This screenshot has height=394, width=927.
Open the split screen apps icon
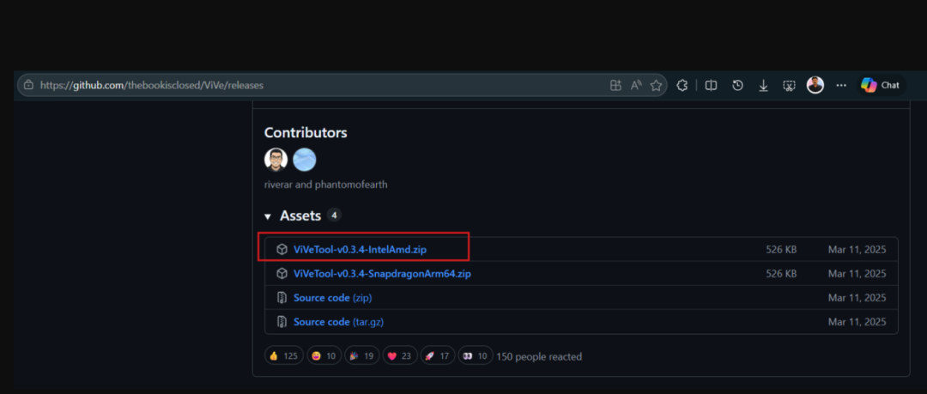coord(615,85)
